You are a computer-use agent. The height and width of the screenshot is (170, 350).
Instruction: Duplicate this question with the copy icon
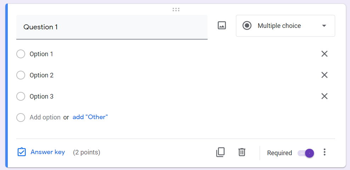(220, 152)
